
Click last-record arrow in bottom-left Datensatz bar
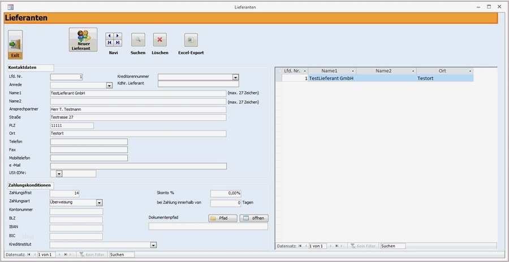tap(66, 255)
